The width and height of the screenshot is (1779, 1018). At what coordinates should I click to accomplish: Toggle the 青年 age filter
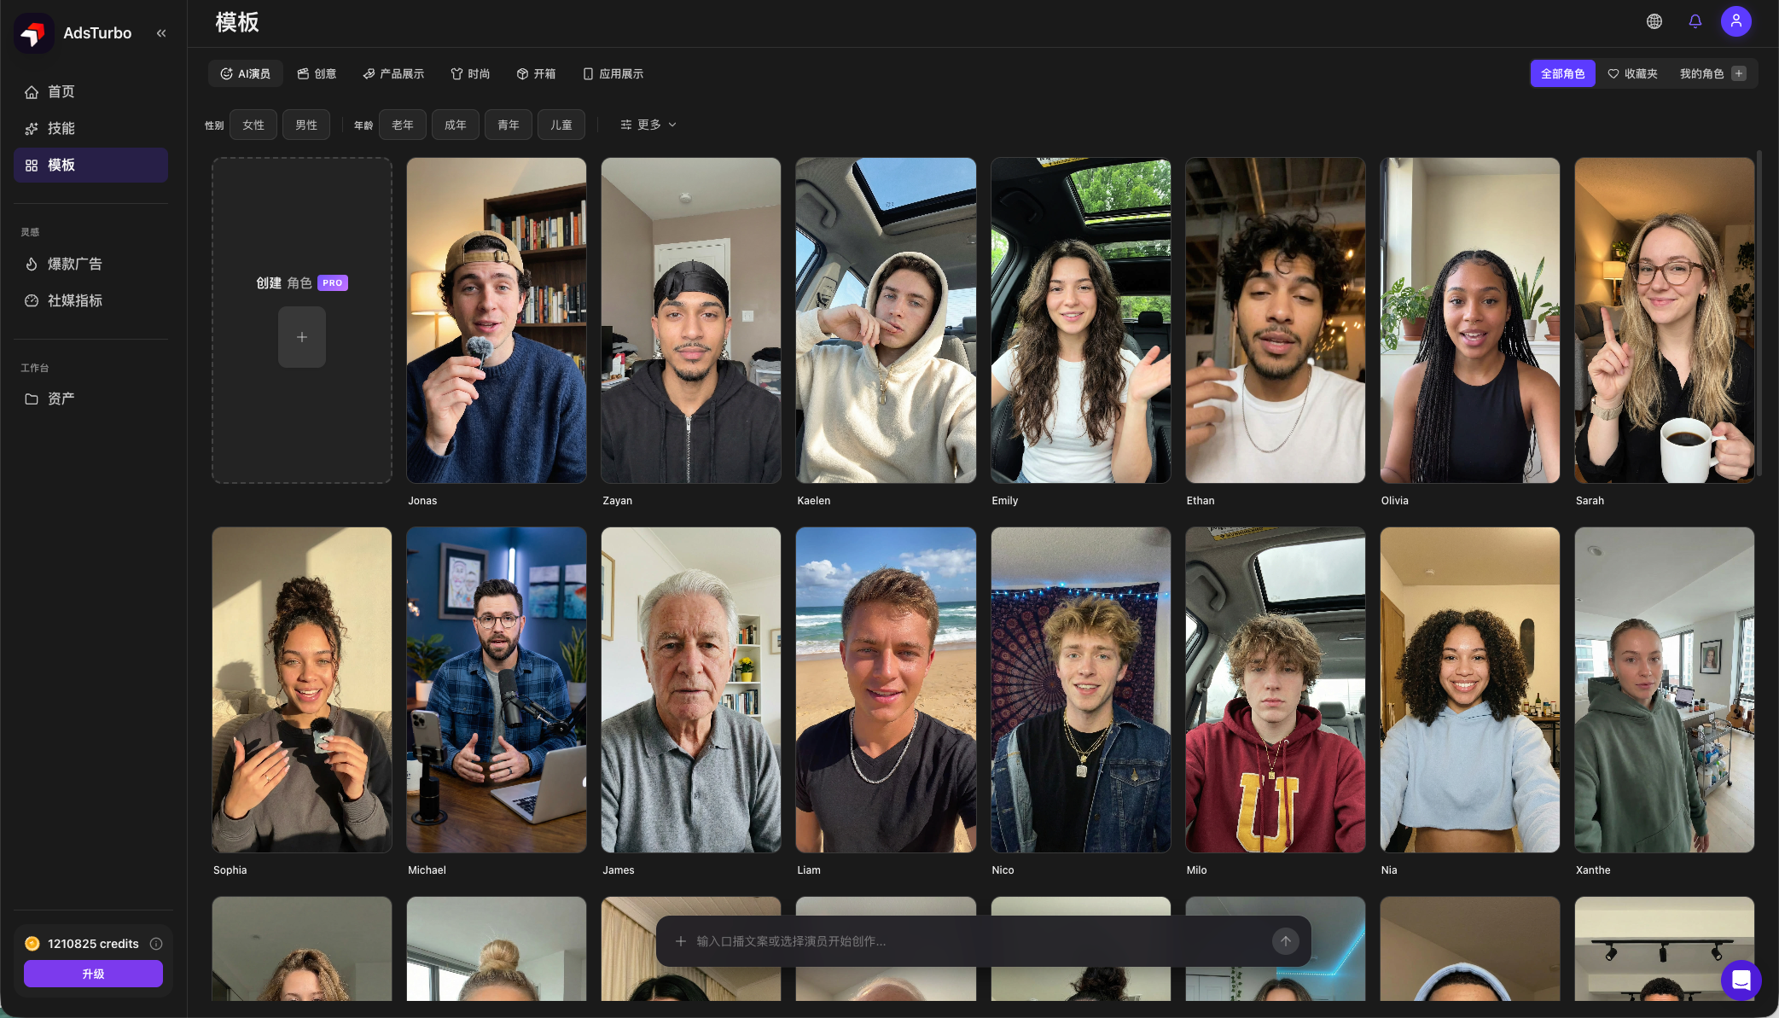click(509, 125)
